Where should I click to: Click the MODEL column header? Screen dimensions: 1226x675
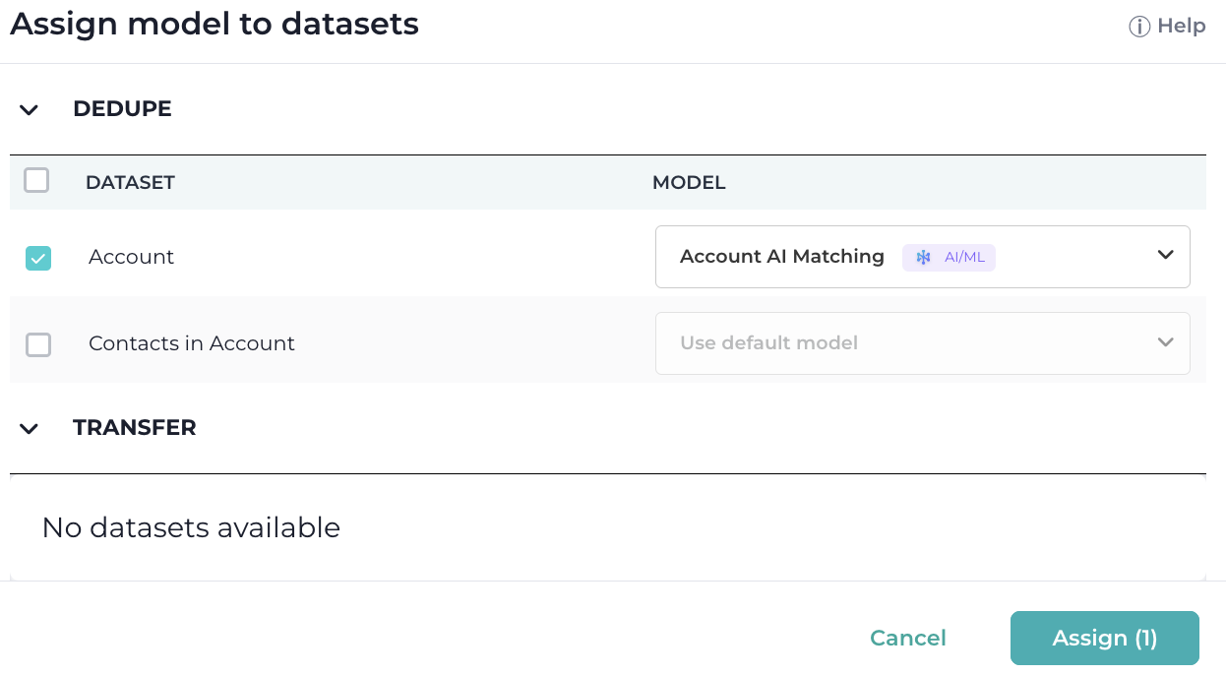point(689,182)
